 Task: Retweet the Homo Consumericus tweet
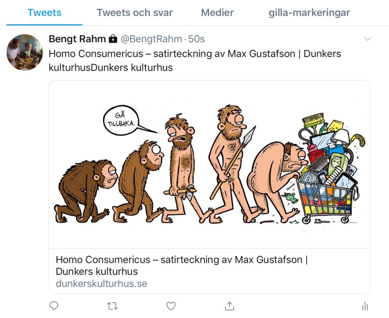[x=113, y=306]
